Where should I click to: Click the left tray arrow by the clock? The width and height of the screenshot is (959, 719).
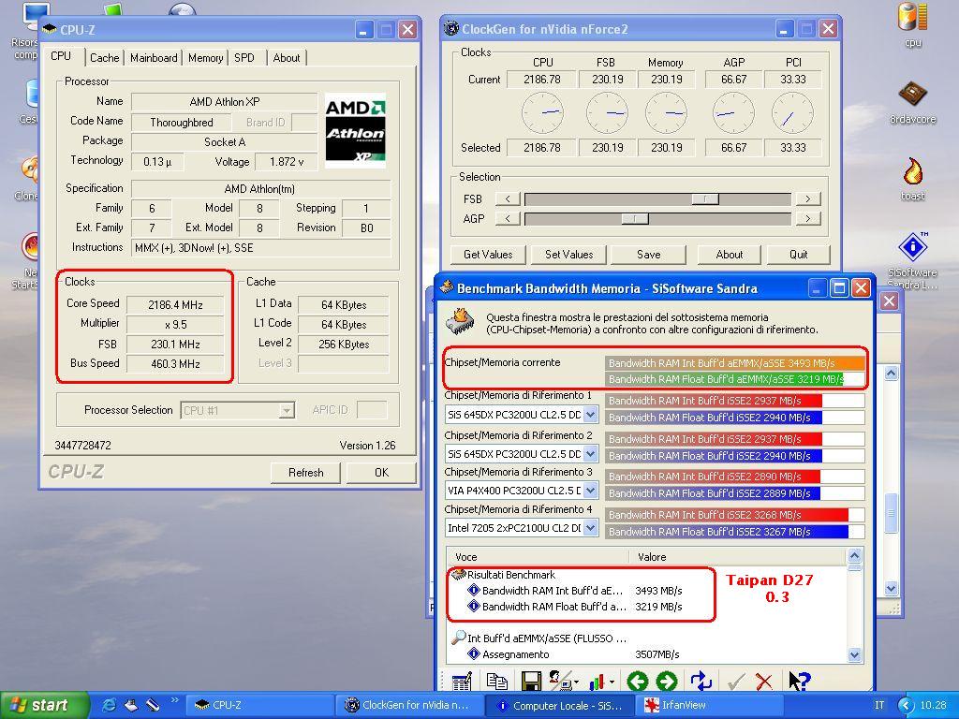coord(906,706)
